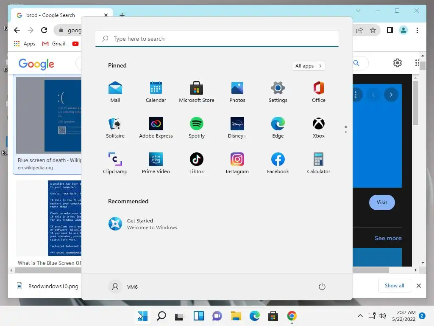Go back in the Chrome window

(17, 30)
